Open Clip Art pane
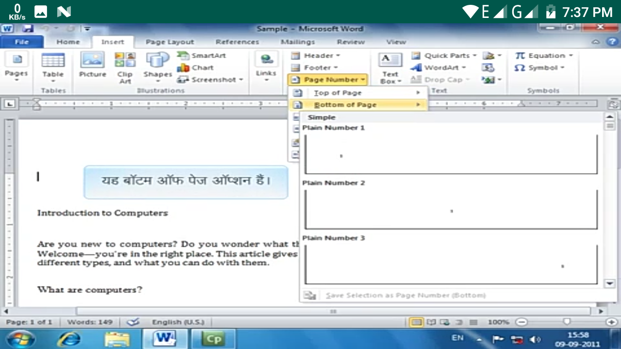Screen dimensions: 621x349 click(125, 67)
